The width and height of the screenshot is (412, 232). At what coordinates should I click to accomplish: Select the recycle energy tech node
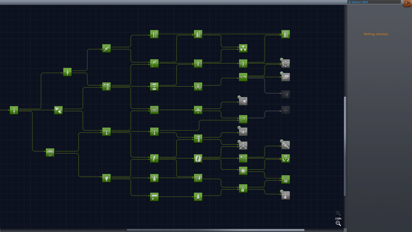click(286, 158)
